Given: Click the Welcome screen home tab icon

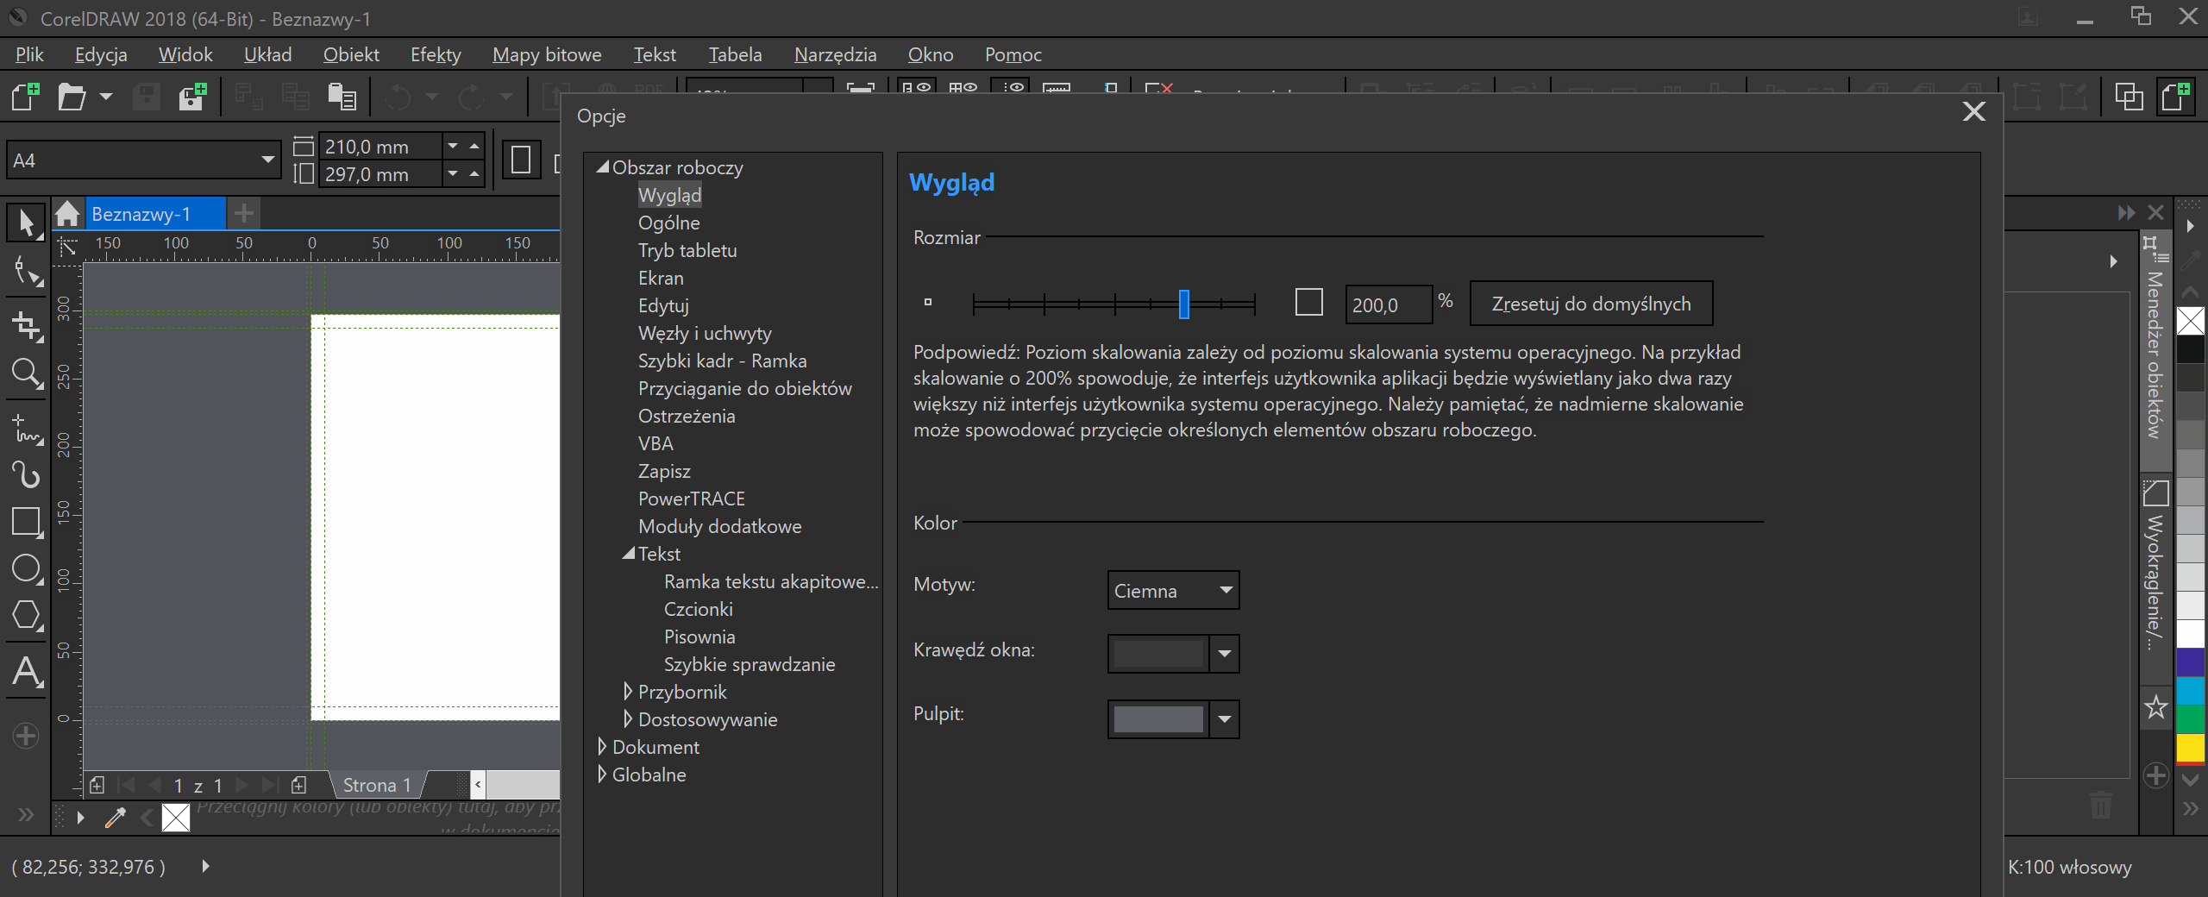Looking at the screenshot, I should (x=67, y=214).
